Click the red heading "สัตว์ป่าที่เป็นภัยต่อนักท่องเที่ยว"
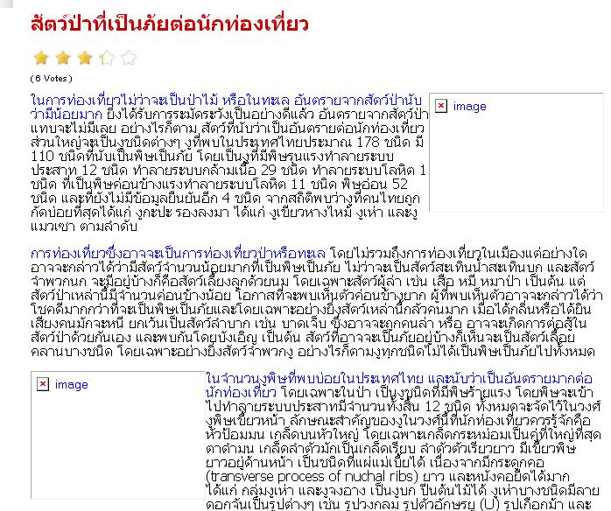 (170, 24)
